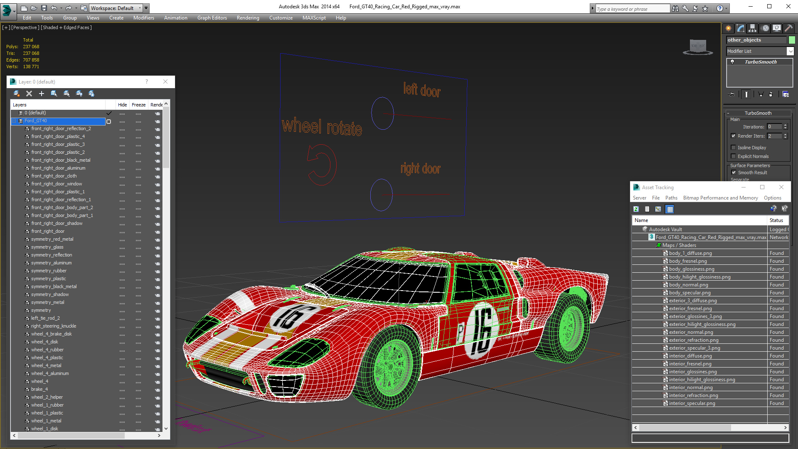This screenshot has height=449, width=798.
Task: Open the MAXScript menu
Action: click(314, 18)
